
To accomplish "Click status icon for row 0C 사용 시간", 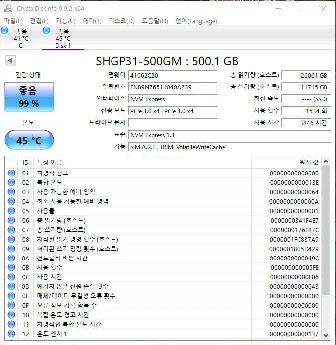I will point(11,277).
